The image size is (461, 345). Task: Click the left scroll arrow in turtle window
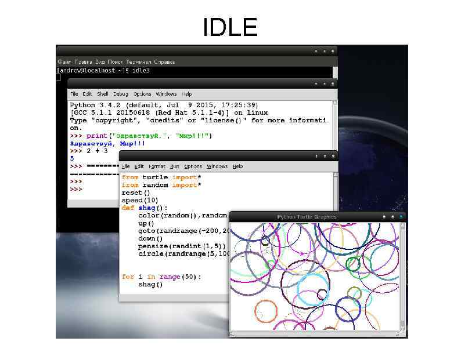click(232, 334)
